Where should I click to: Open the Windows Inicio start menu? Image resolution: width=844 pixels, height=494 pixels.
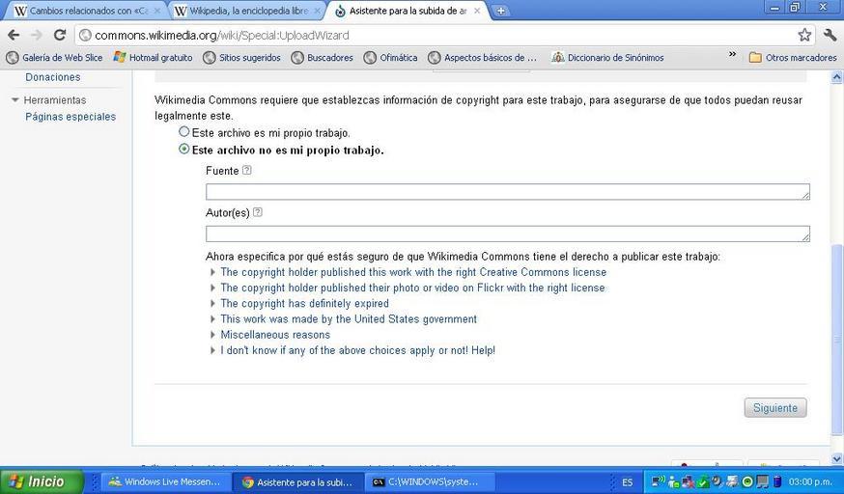(x=37, y=481)
